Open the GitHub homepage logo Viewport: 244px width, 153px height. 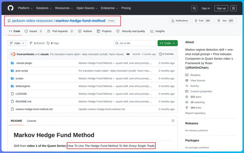pyautogui.click(x=10, y=8)
